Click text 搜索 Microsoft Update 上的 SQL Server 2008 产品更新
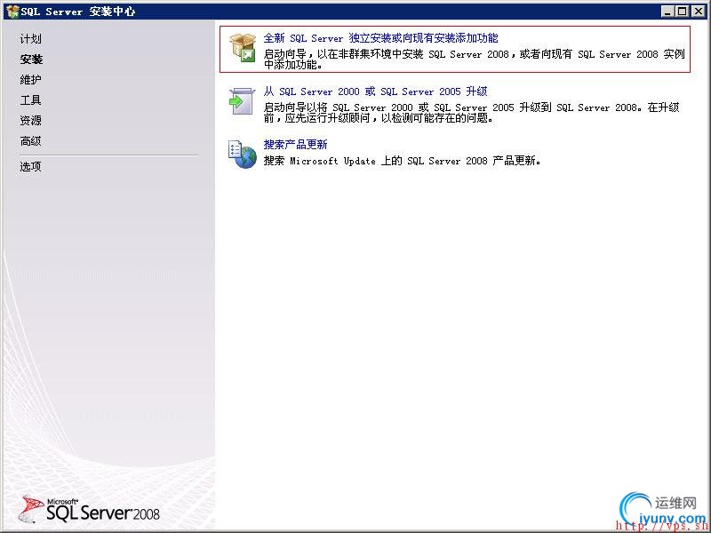 pyautogui.click(x=402, y=161)
